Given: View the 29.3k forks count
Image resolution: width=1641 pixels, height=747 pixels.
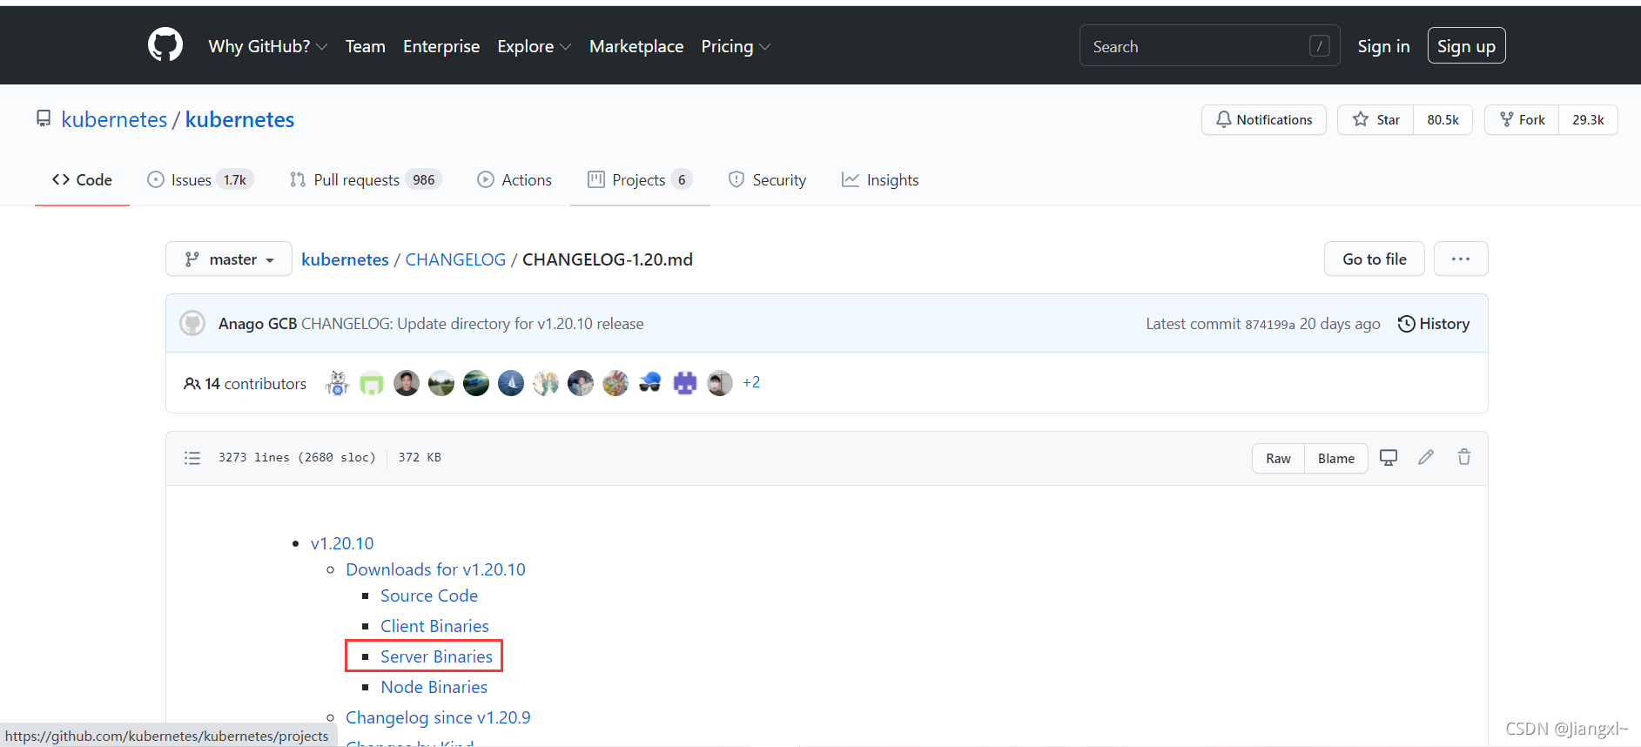Looking at the screenshot, I should click(1588, 120).
